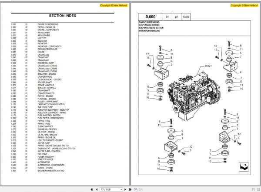Viewport: 261px width, 192px height.
Task: Click the MOTORAUFHAENGUNG title line
Action: (x=149, y=31)
